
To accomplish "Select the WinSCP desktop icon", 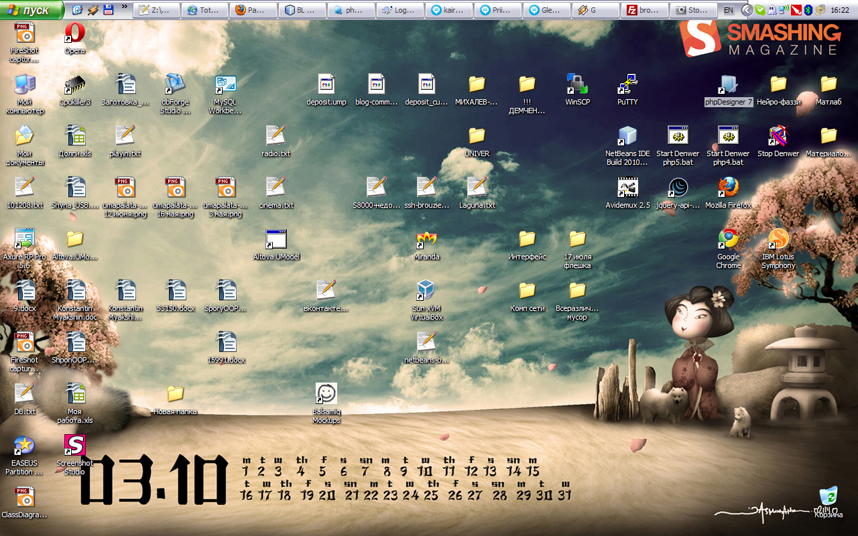I will tap(577, 84).
